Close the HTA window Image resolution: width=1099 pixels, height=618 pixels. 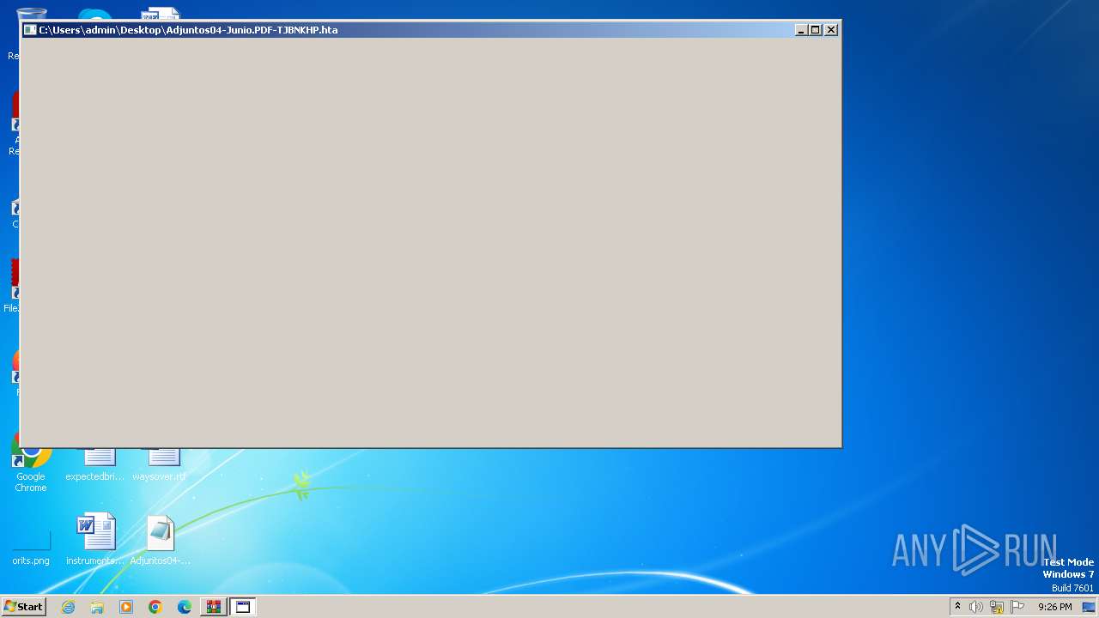[831, 30]
